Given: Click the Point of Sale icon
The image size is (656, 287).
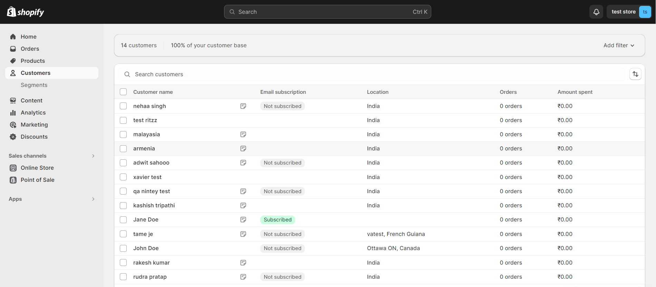Looking at the screenshot, I should pyautogui.click(x=13, y=180).
